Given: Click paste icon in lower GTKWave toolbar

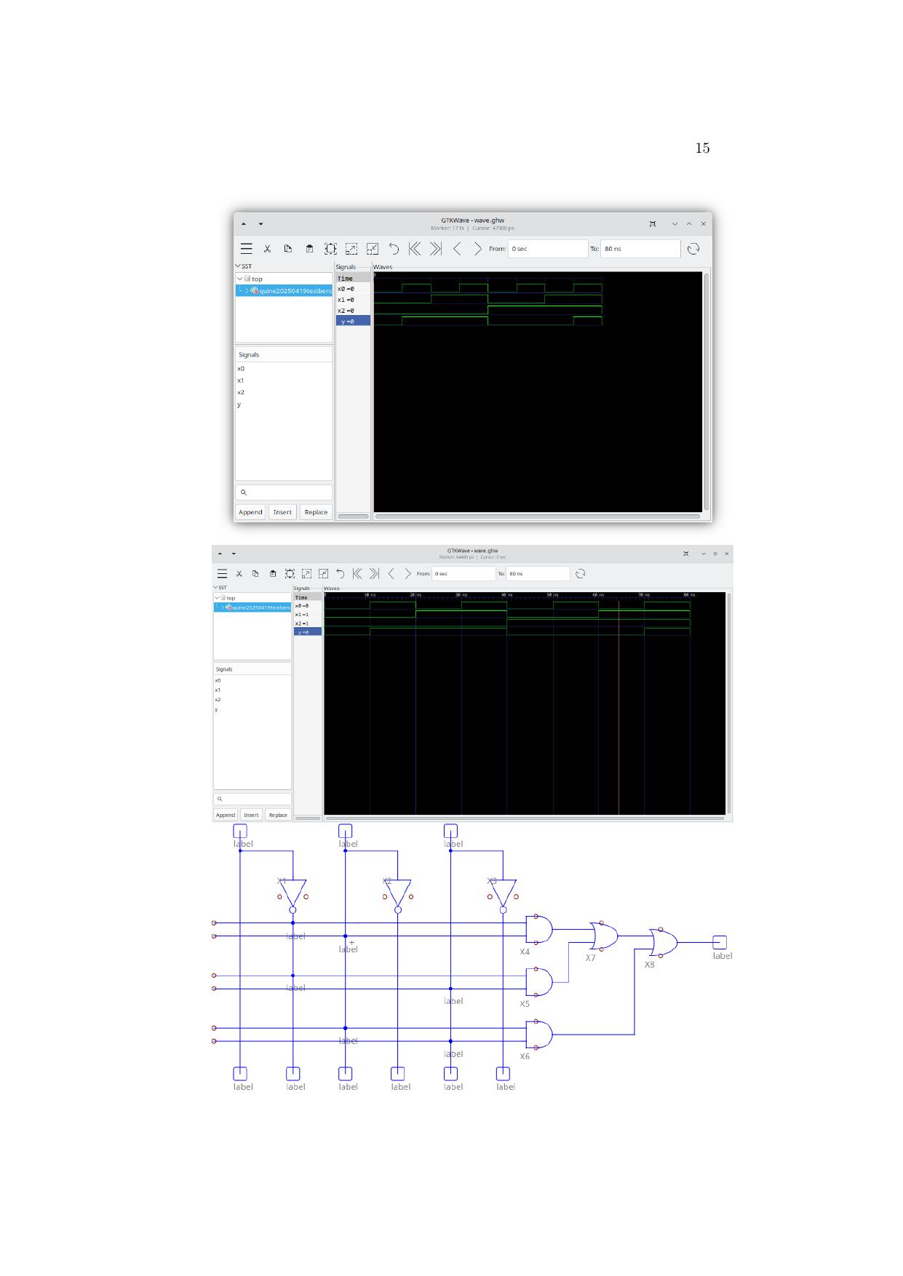Looking at the screenshot, I should tap(273, 574).
